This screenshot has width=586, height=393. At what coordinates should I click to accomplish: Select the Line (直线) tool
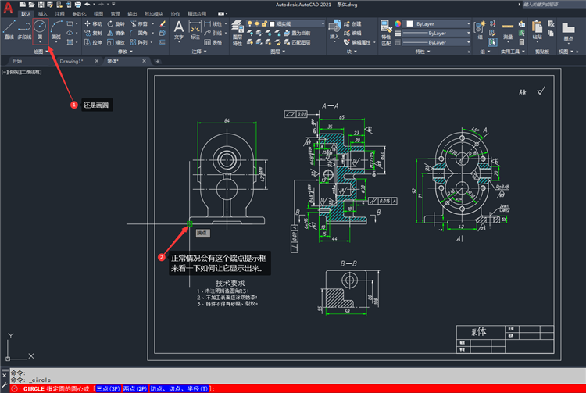point(9,30)
